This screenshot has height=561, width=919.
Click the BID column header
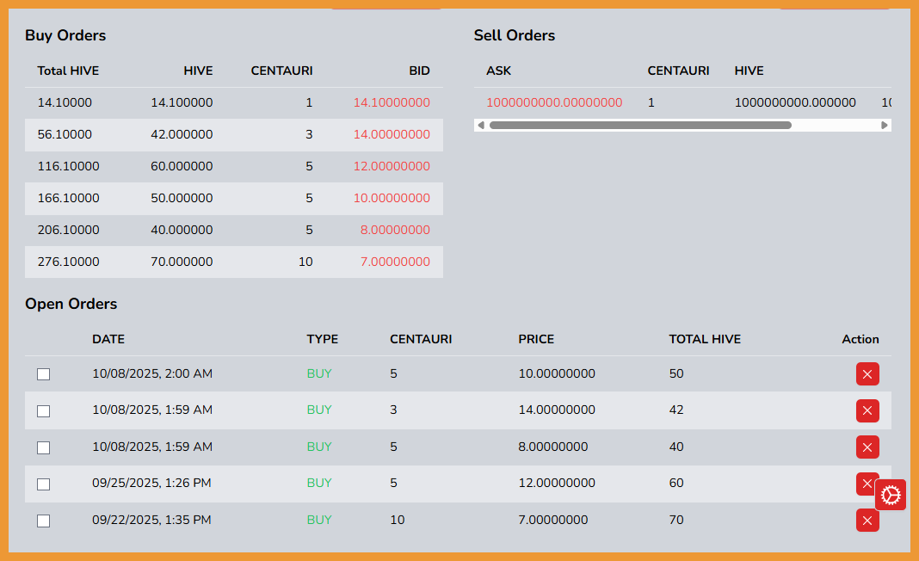click(419, 71)
